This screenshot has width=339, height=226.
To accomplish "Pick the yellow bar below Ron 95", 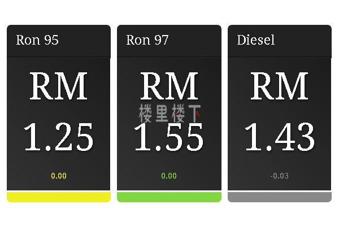I will [x=58, y=197].
